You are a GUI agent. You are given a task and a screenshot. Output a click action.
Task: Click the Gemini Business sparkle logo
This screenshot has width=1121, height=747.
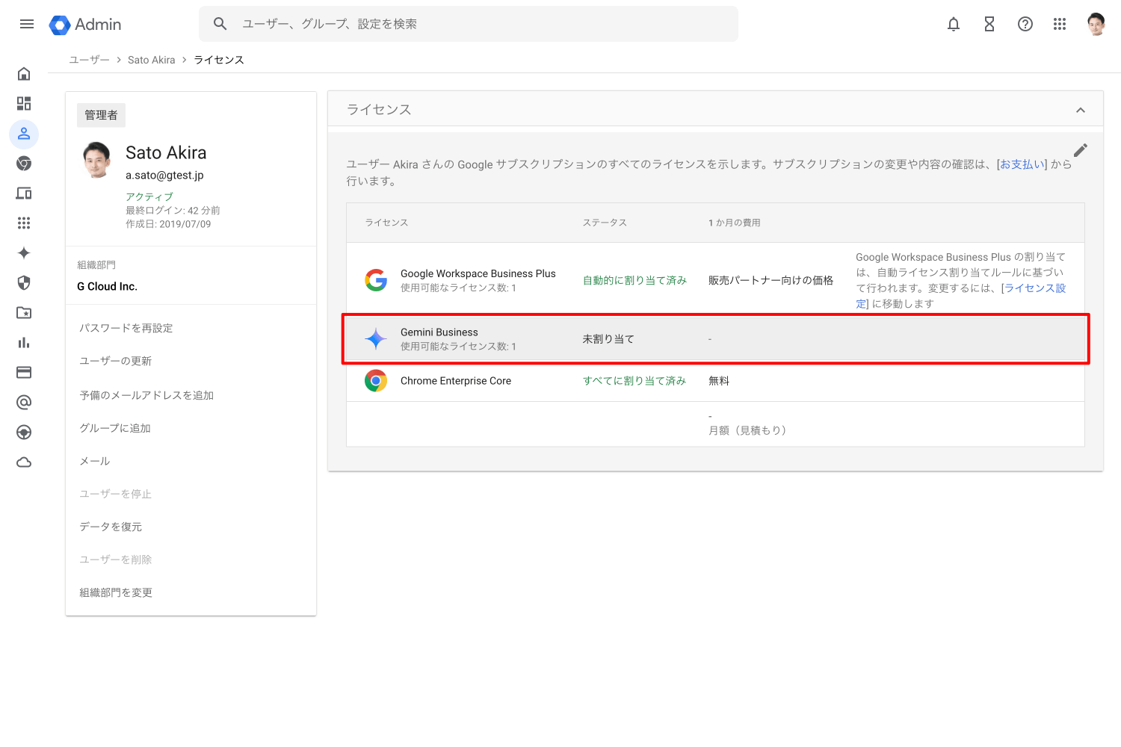point(376,339)
